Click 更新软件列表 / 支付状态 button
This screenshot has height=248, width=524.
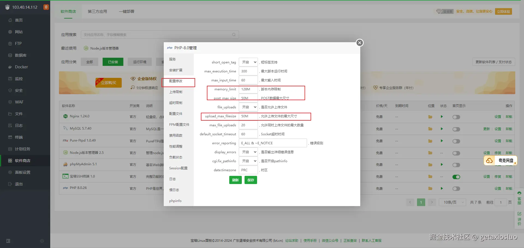494,62
